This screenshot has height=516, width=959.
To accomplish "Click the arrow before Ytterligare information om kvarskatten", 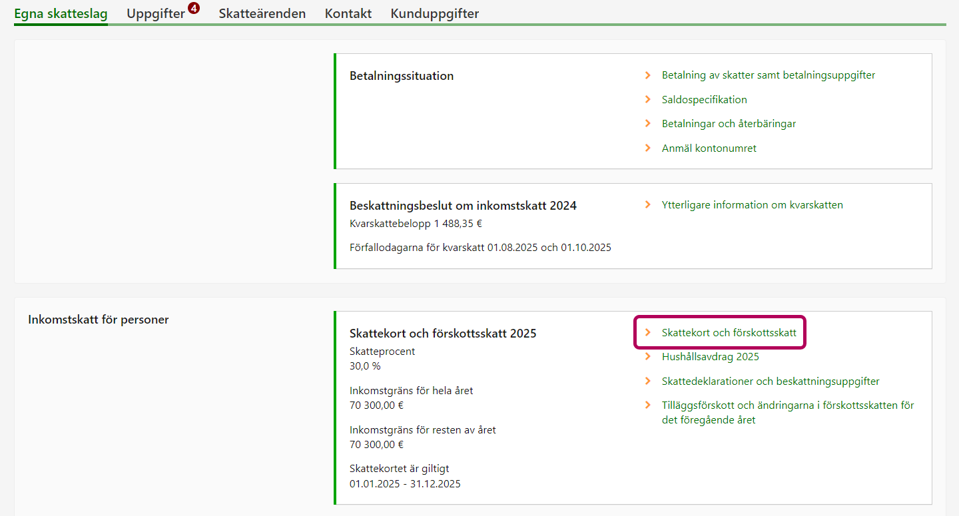I will [x=647, y=204].
